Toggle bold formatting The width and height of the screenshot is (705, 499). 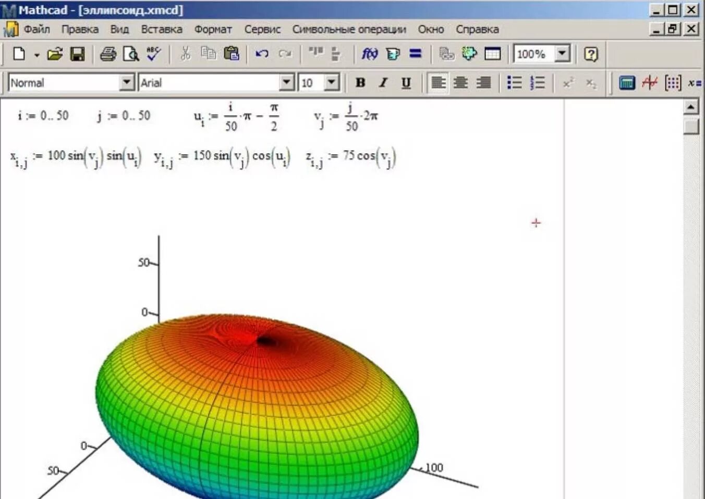point(360,82)
